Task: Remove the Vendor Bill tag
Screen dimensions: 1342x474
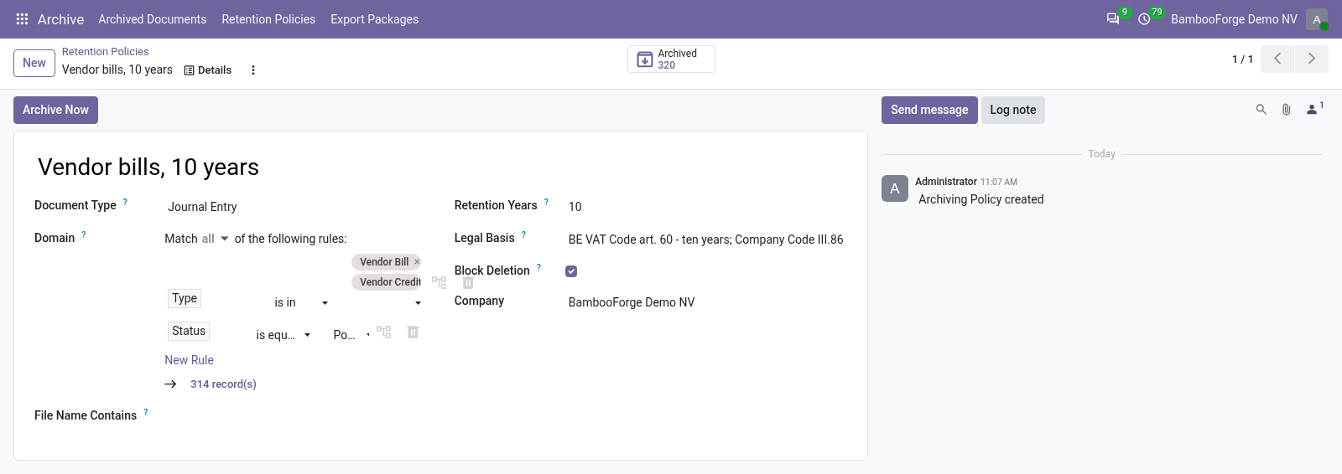Action: 417,262
